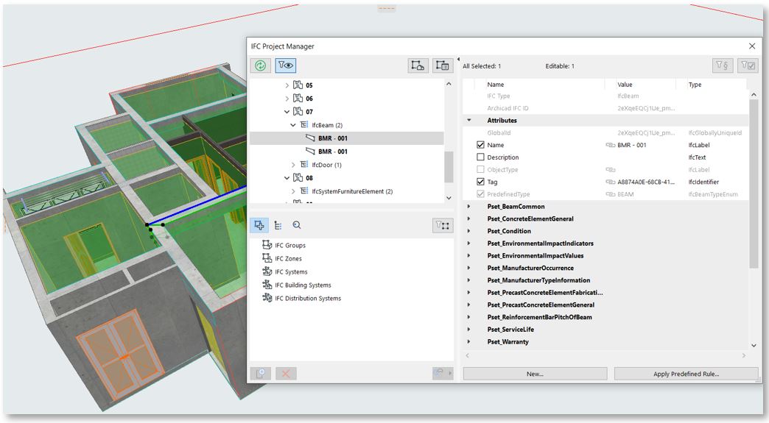
Task: Expand the Pset_BeamCommon property set
Action: 469,207
